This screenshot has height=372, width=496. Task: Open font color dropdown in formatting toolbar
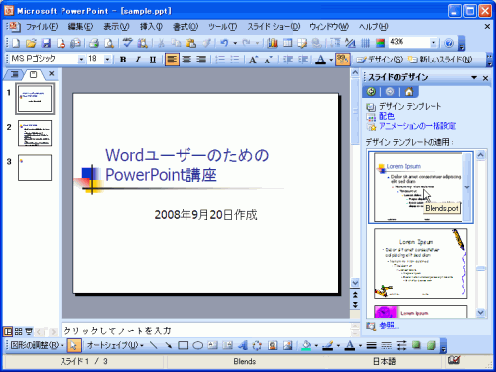click(331, 60)
